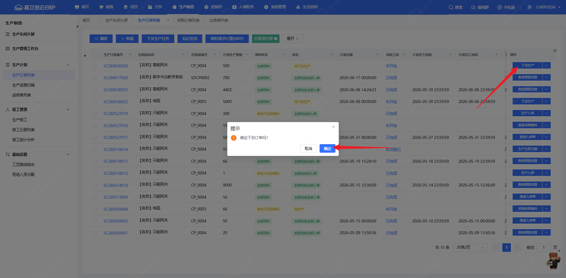Check the row SC260617026 checkbox

(x=95, y=78)
